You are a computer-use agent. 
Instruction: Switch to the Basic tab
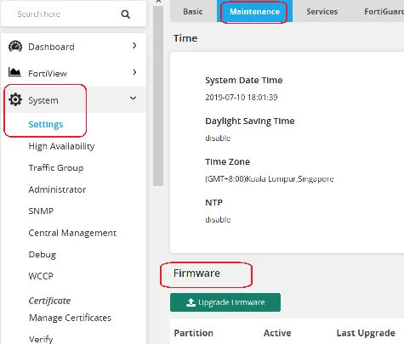(x=193, y=12)
